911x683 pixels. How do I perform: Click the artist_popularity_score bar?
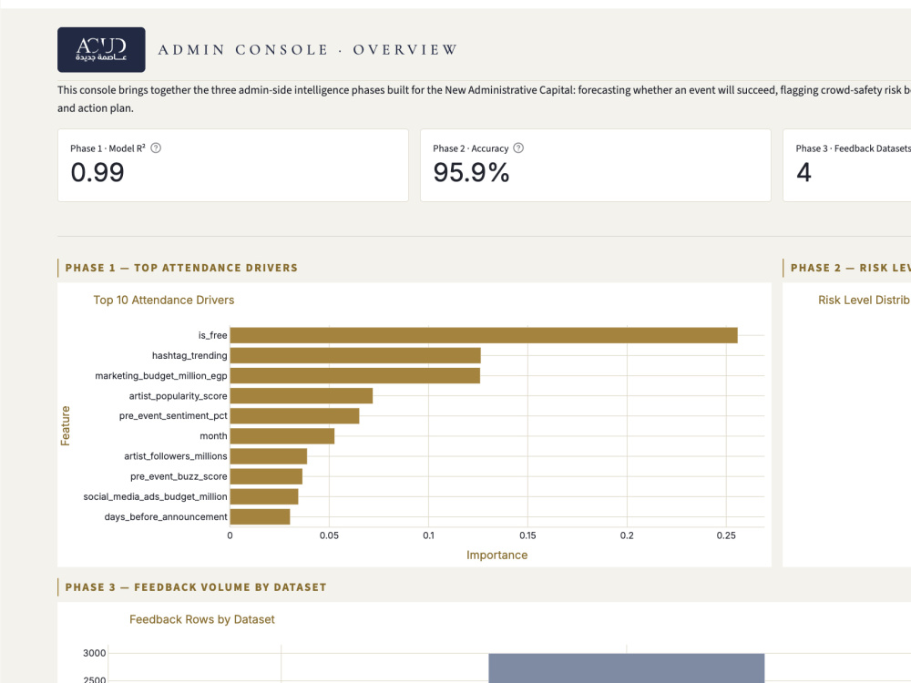click(302, 396)
